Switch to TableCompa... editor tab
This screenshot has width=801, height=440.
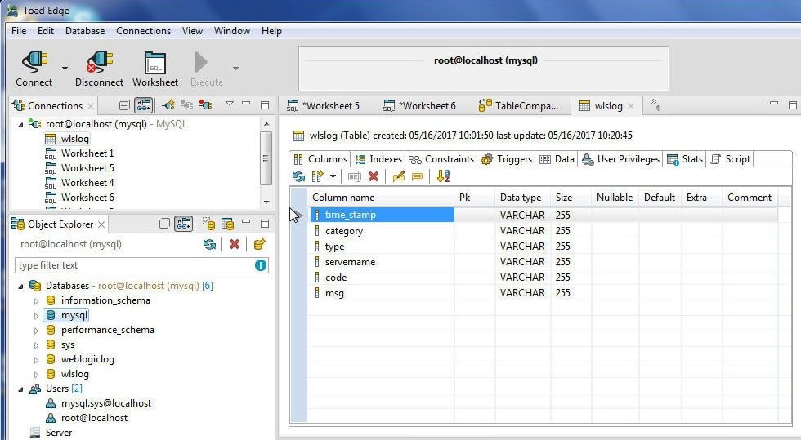[x=518, y=105]
